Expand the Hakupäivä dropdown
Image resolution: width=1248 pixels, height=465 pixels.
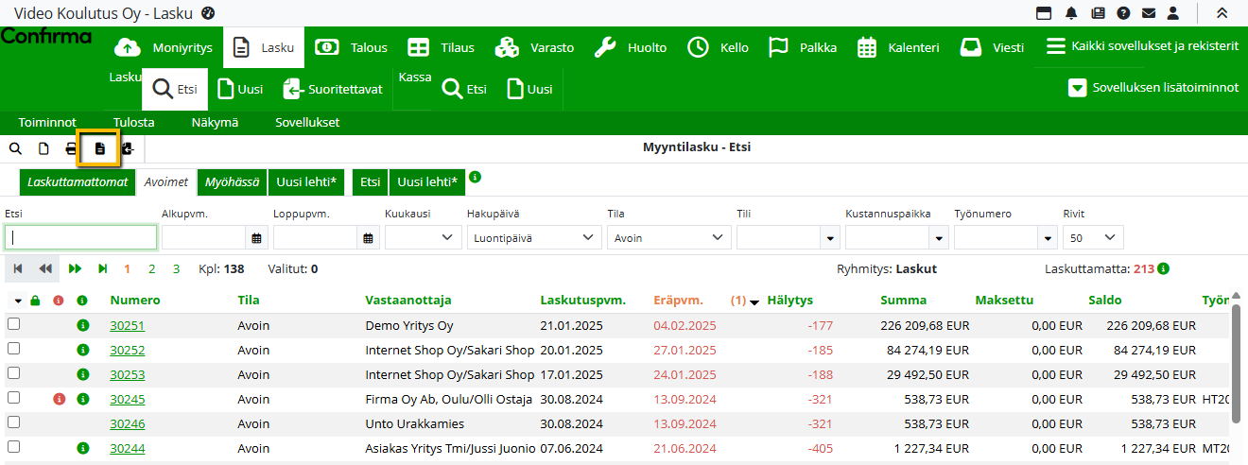click(x=533, y=238)
